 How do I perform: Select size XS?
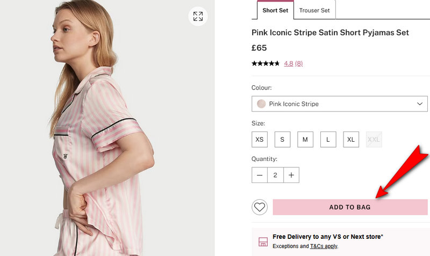[260, 140]
